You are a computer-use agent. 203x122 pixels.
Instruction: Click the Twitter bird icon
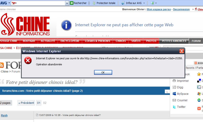point(174,107)
